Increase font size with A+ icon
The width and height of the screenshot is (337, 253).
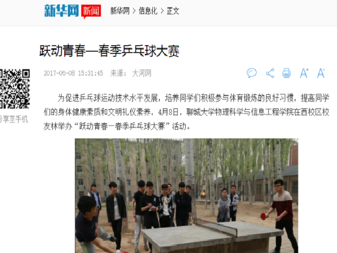pyautogui.click(x=304, y=73)
